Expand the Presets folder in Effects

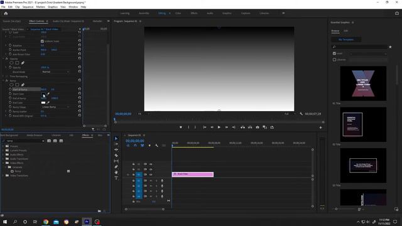[3, 146]
